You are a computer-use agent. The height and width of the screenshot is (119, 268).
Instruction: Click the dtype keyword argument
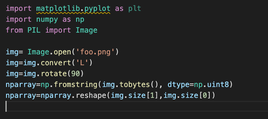coord(179,85)
